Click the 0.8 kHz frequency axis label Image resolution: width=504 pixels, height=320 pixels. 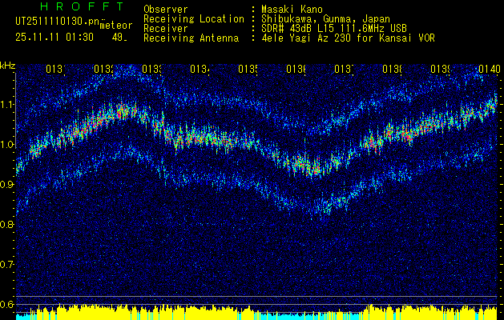tap(7, 224)
